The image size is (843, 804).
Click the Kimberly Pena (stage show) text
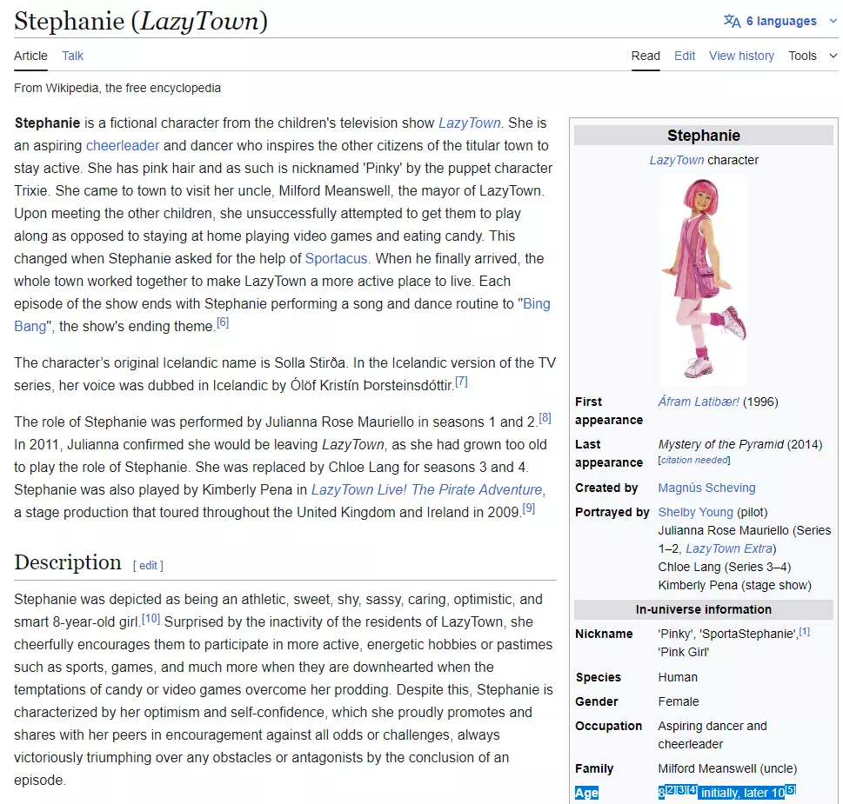coord(734,586)
